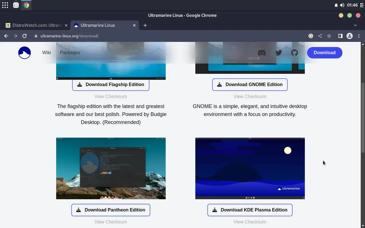The width and height of the screenshot is (365, 228).
Task: Close the Chrome window
Action: pos(358,15)
